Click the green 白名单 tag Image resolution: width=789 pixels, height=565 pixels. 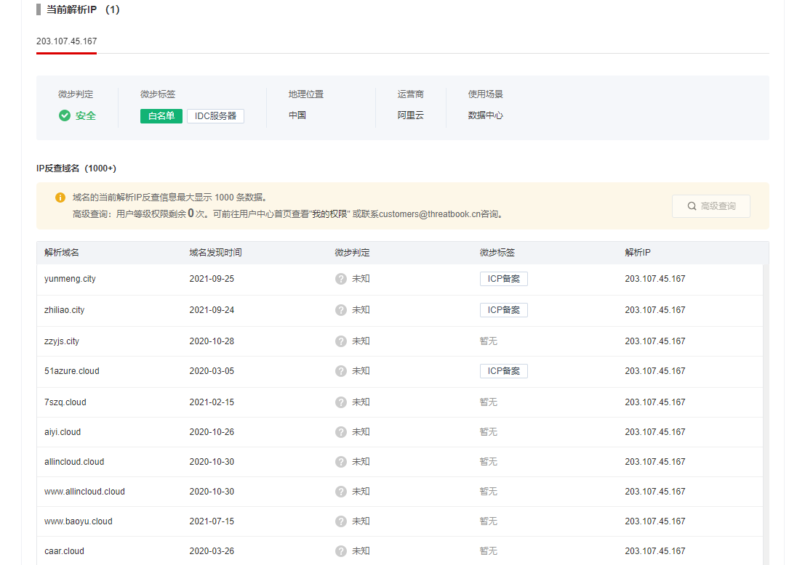click(x=161, y=116)
